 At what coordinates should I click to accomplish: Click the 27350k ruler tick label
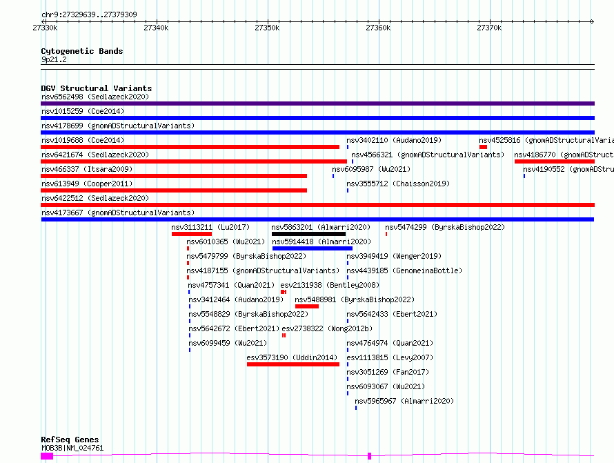tap(267, 28)
